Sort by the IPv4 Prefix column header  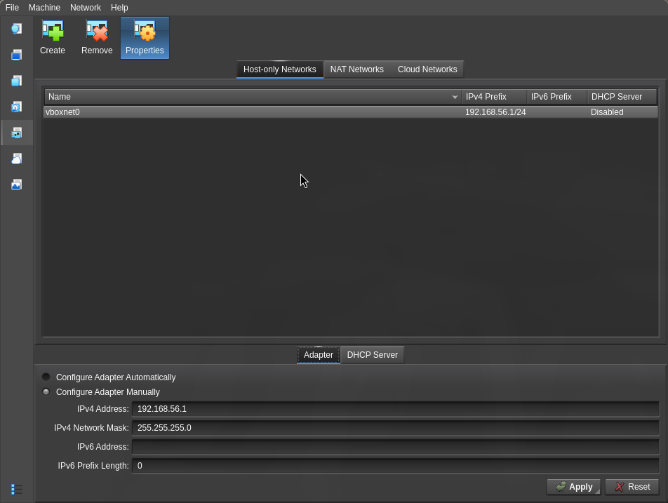494,97
